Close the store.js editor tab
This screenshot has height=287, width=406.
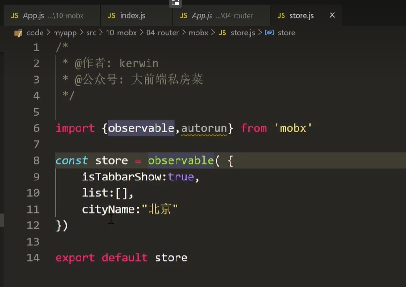[x=332, y=15]
